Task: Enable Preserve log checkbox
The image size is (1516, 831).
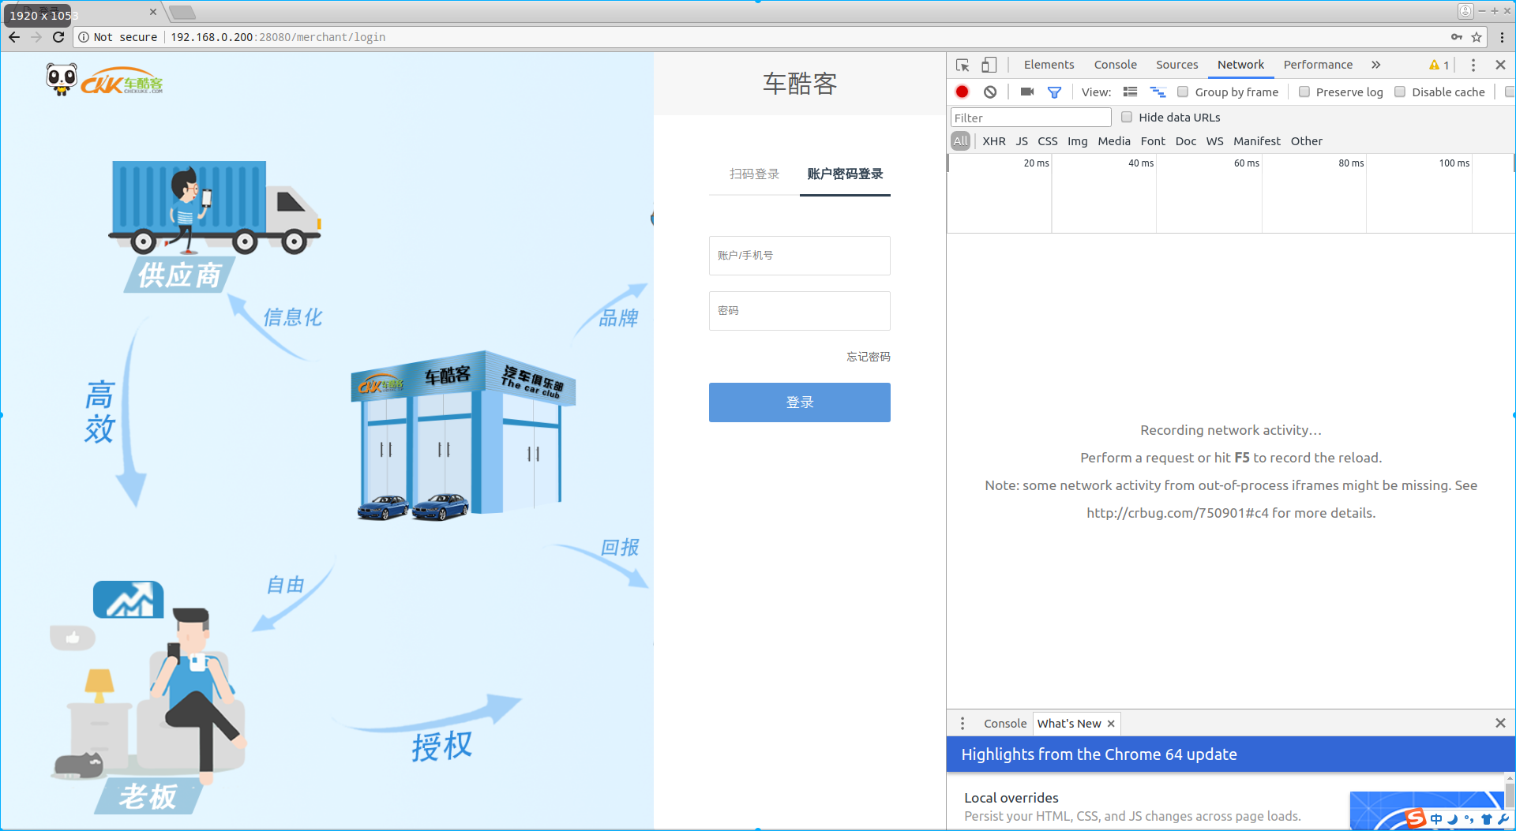Action: tap(1304, 92)
